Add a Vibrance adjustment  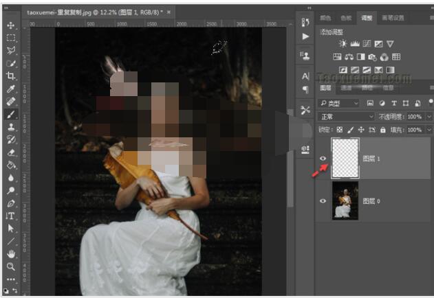pos(390,44)
